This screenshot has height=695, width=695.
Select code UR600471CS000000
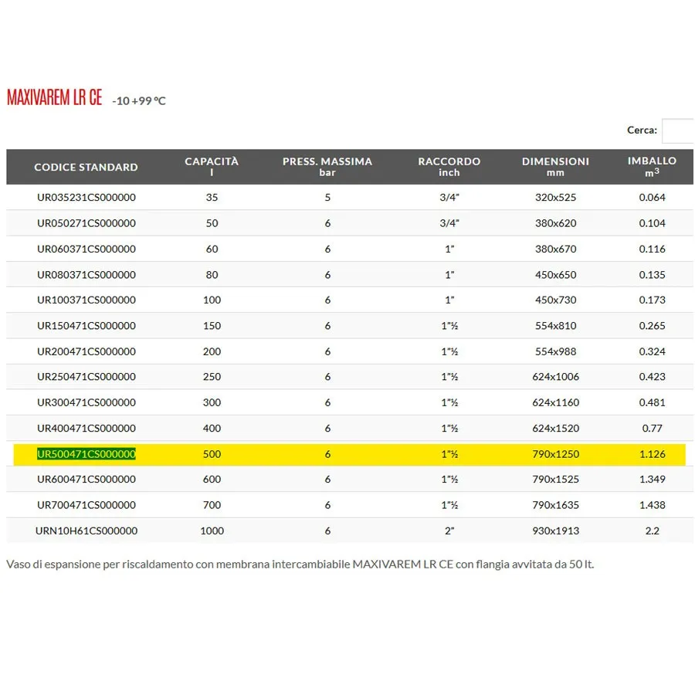(86, 479)
